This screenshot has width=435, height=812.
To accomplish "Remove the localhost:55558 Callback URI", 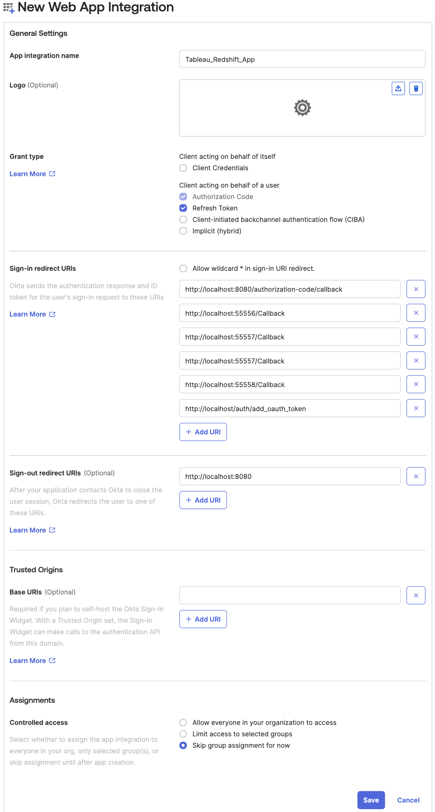I will (x=416, y=384).
